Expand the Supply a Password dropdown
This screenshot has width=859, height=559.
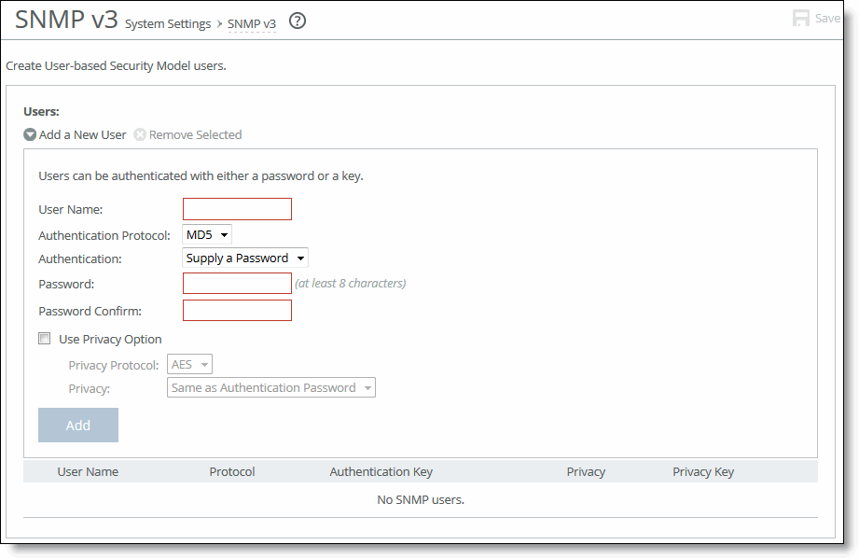244,258
